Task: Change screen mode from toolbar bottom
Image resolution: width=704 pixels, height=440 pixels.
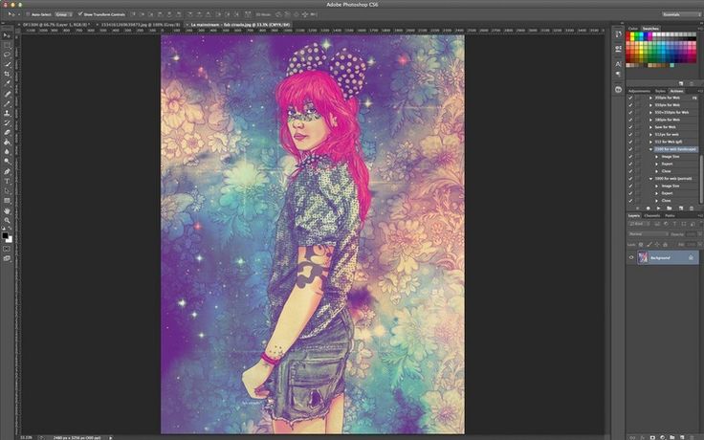Action: pyautogui.click(x=7, y=258)
